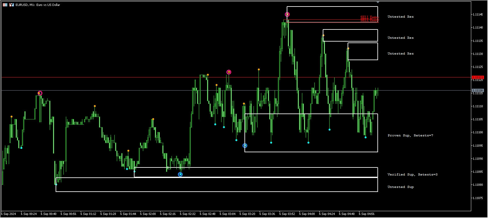Select magenta ring marker above the 00:24 candles
The image size is (488, 218).
point(40,93)
